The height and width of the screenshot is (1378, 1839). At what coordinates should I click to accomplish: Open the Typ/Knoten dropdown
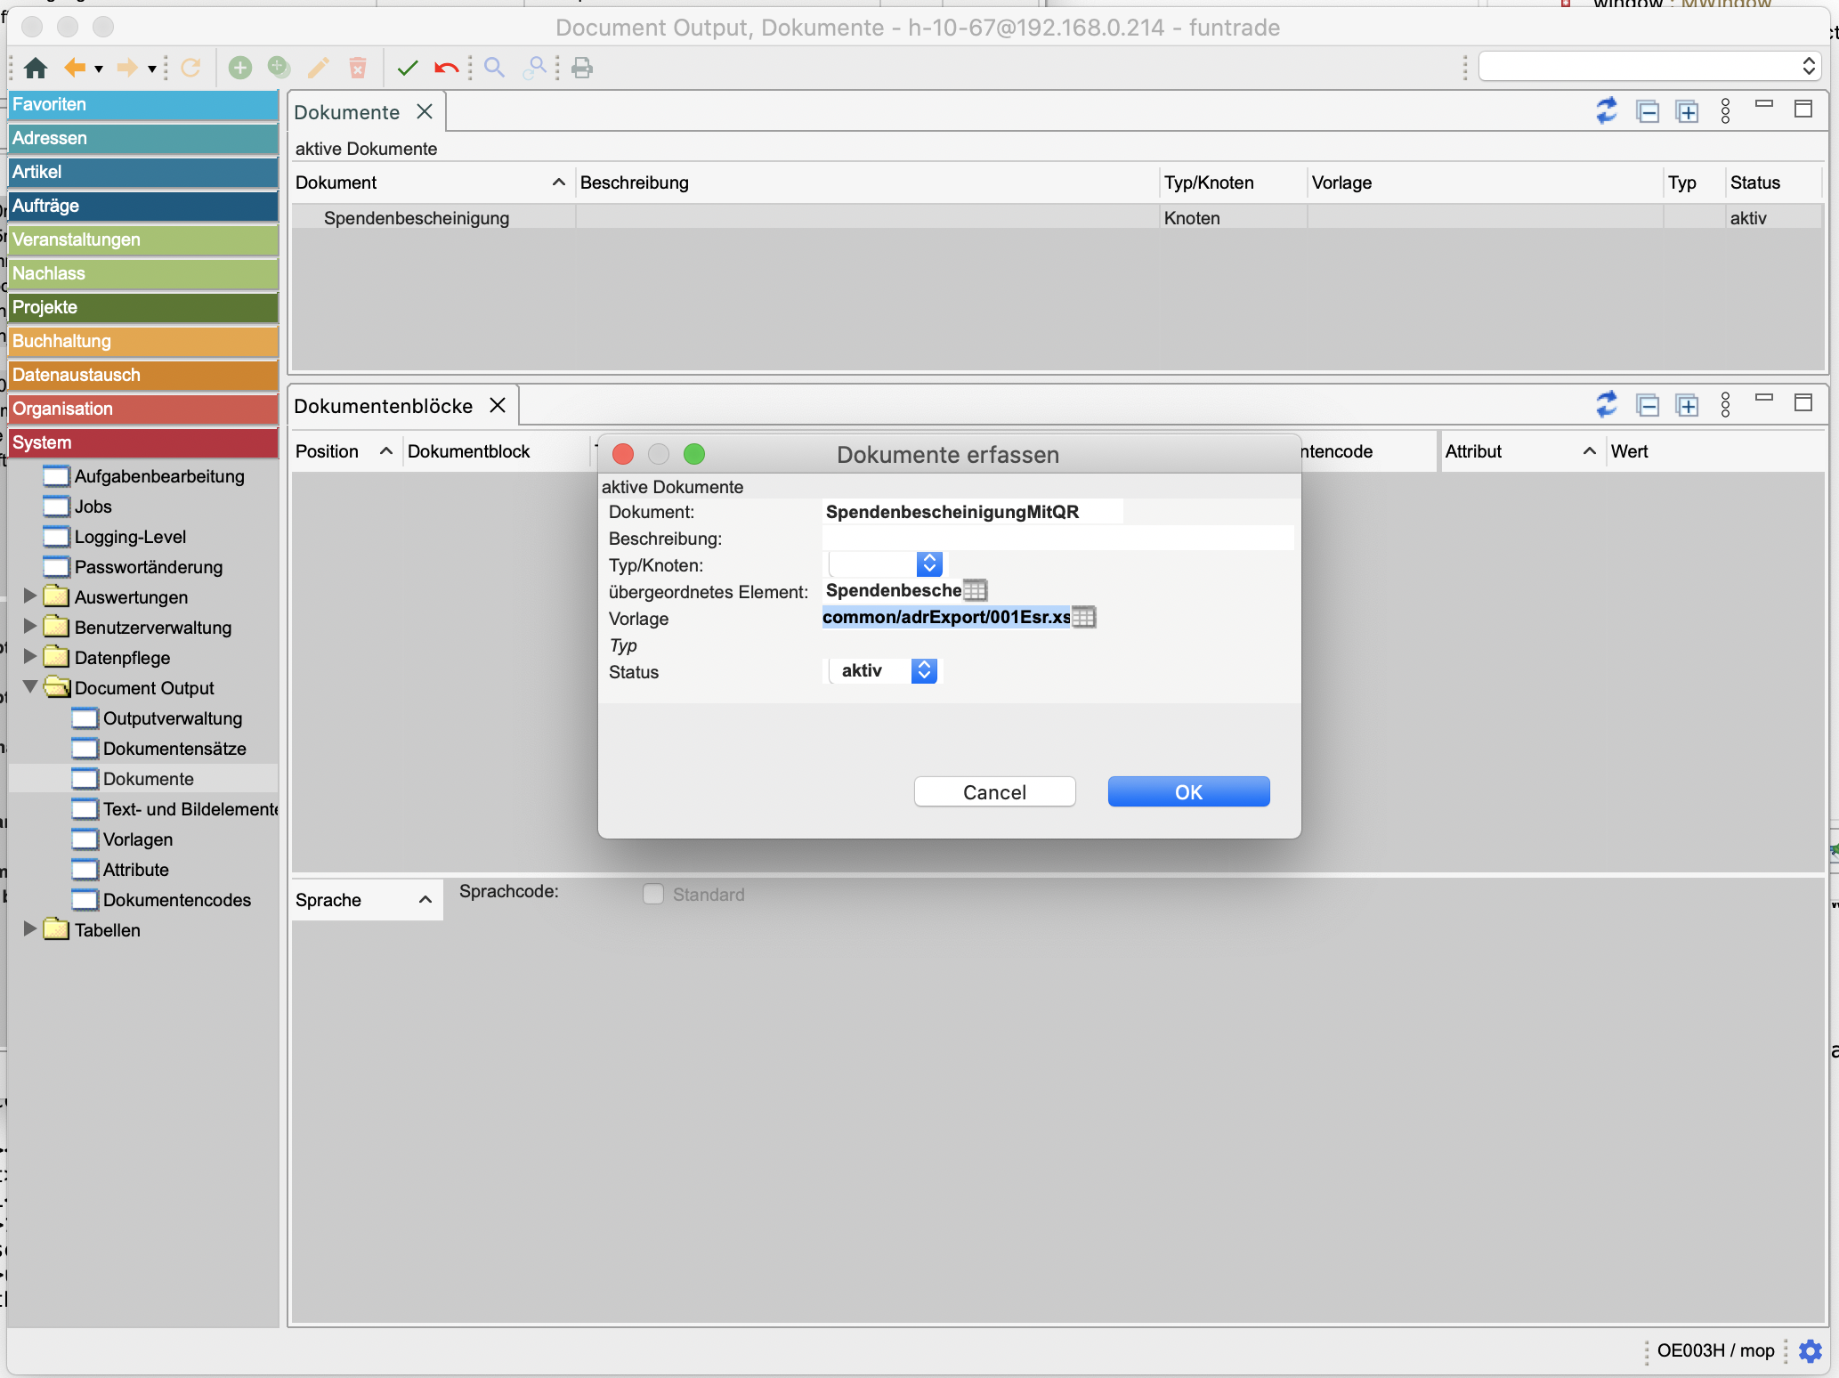click(x=928, y=563)
